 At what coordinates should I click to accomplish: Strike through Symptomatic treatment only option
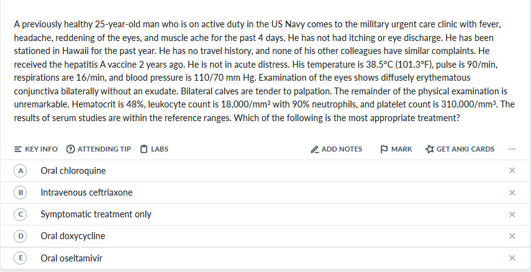click(x=512, y=214)
